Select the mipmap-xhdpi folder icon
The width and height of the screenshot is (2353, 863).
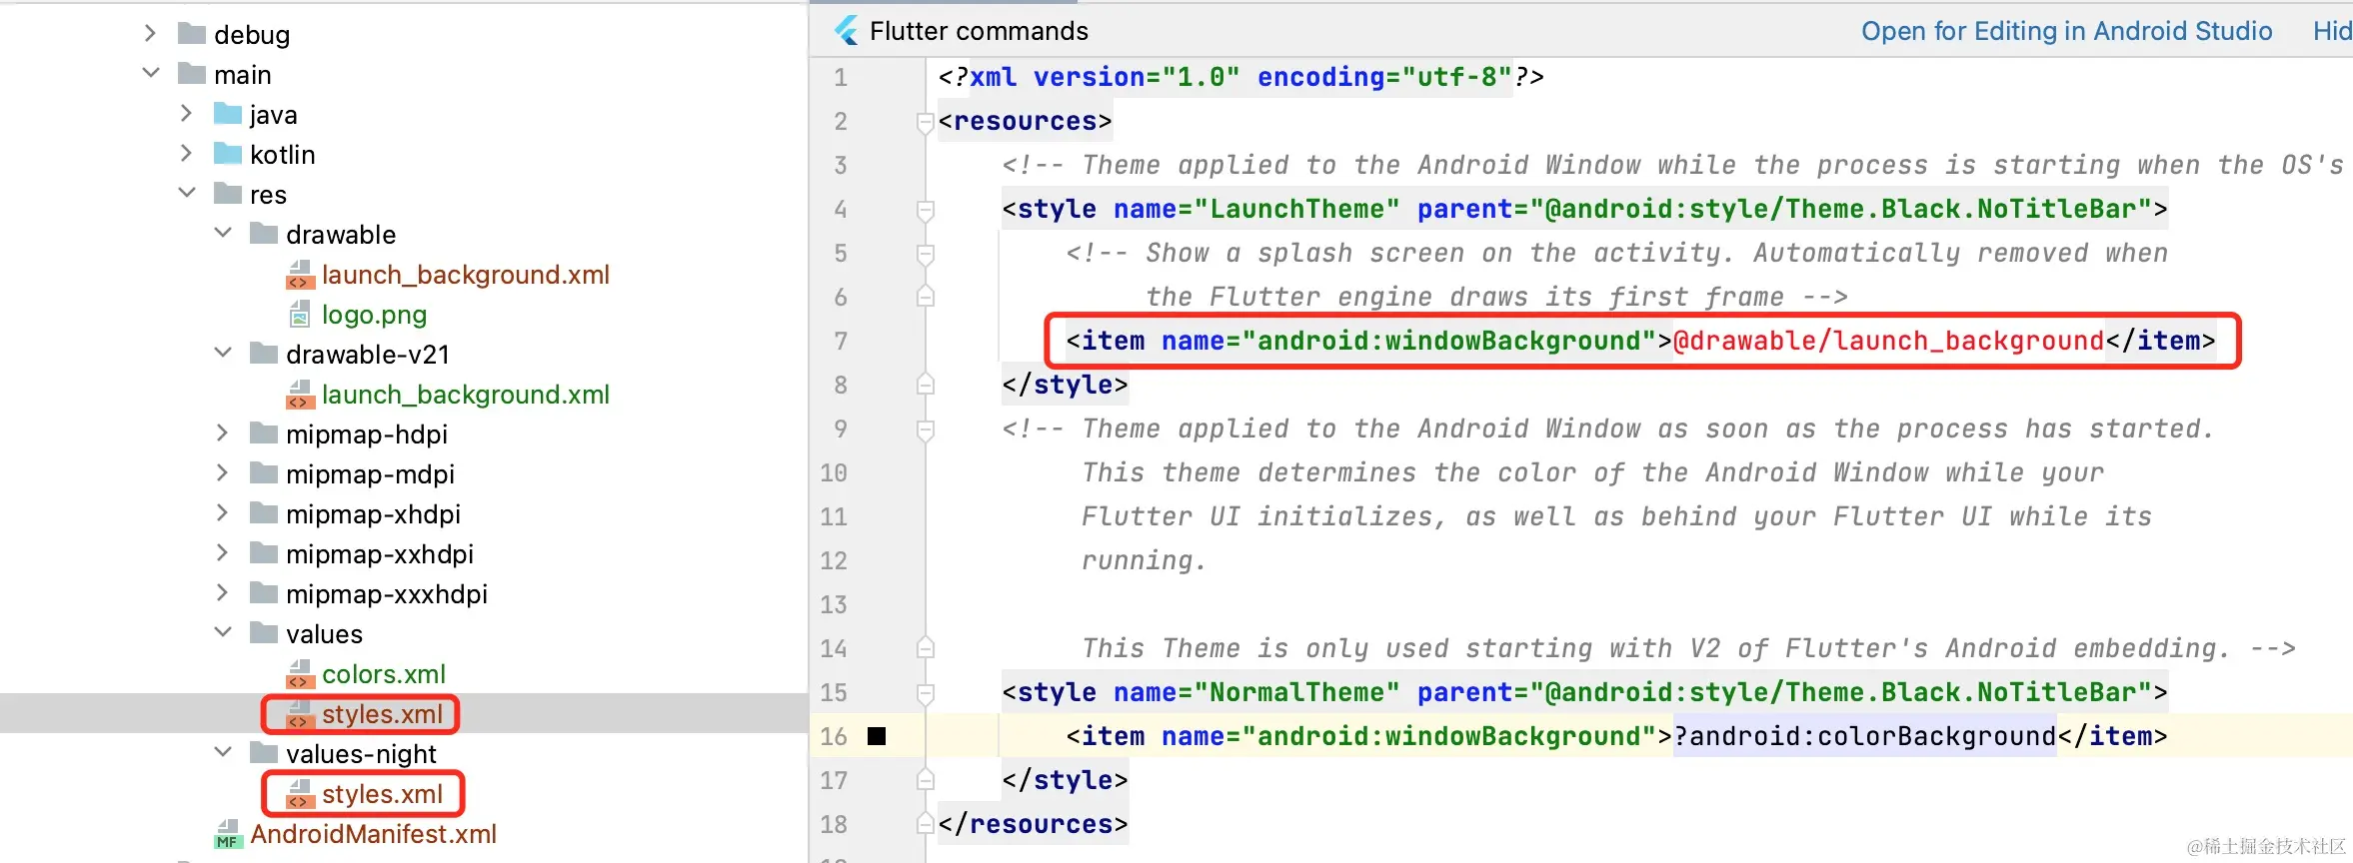click(264, 513)
